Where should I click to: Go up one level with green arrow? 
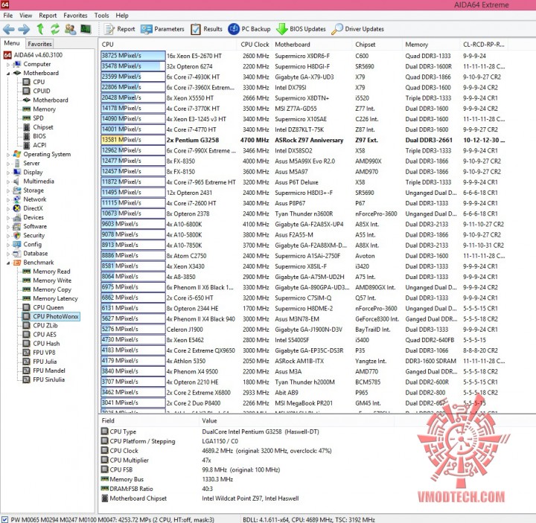pos(40,29)
